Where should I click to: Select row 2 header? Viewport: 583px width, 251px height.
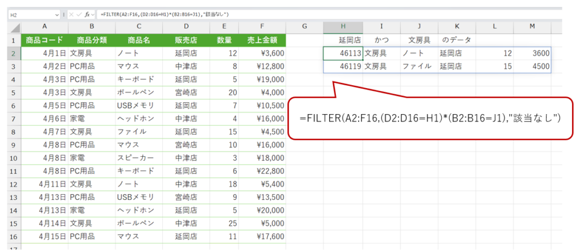(x=15, y=53)
